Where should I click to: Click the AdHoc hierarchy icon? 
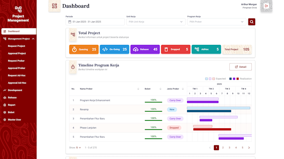point(197,49)
